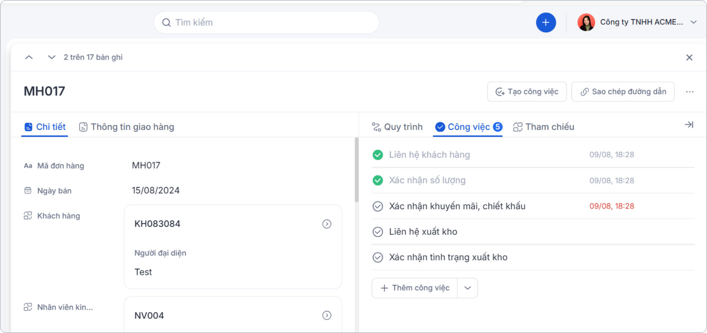Screen dimensions: 707x333
Task: Go to next record with down chevron
Action: click(x=52, y=57)
